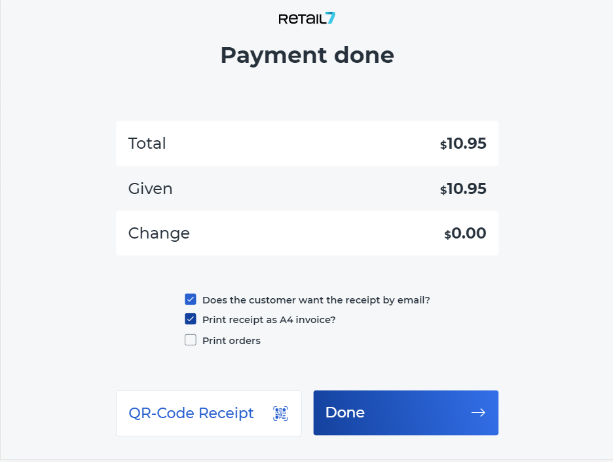This screenshot has height=462, width=613.
Task: Click the "Payment done" heading
Action: (x=306, y=56)
